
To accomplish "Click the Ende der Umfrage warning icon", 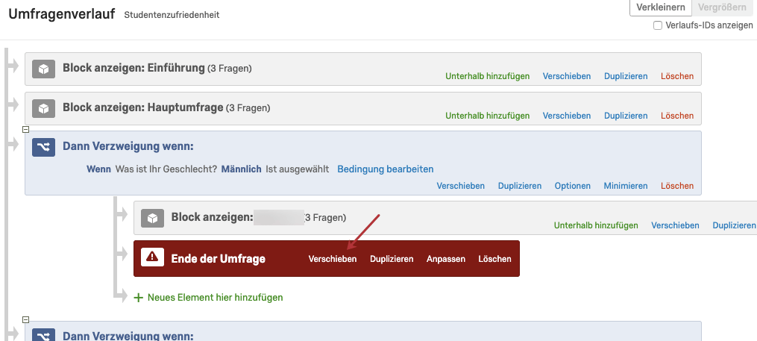I will coord(153,257).
